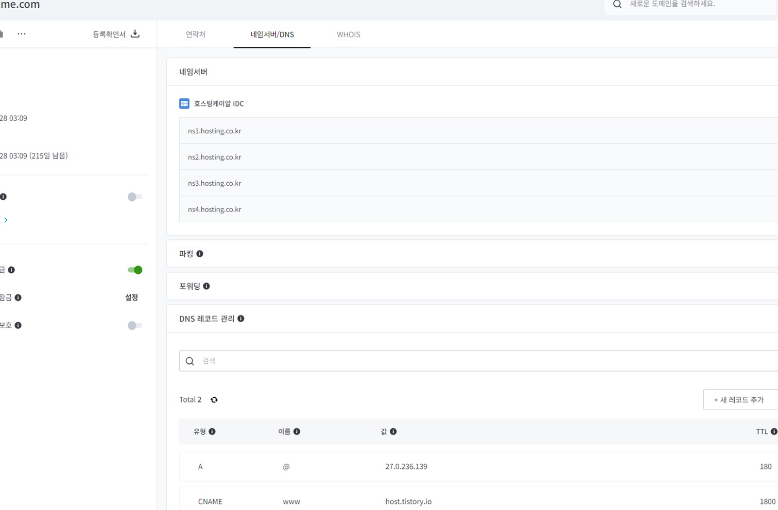Show info tooltip next to DNS 레코드 관리
The image size is (778, 510).
click(x=240, y=319)
